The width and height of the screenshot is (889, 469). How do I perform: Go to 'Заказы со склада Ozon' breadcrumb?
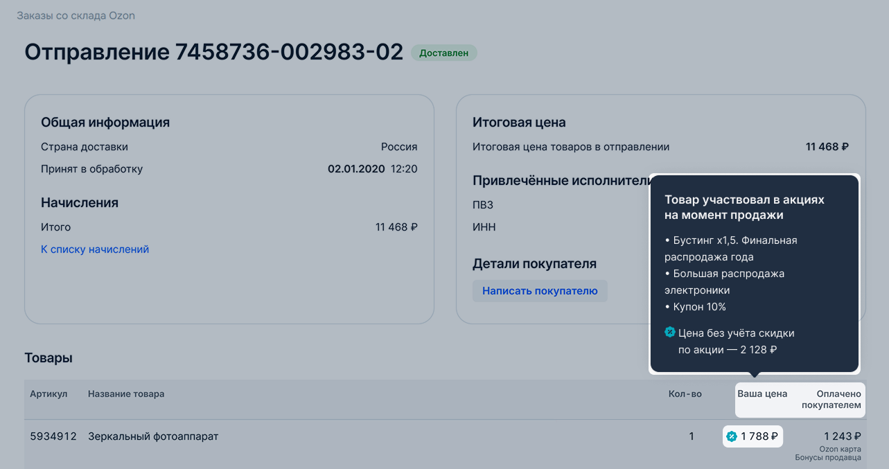point(76,15)
